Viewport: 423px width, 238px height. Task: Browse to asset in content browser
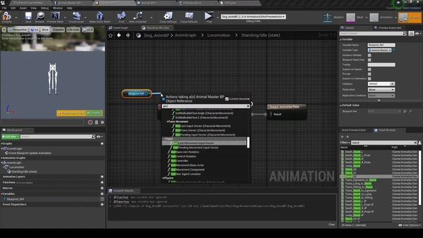[x=40, y=17]
